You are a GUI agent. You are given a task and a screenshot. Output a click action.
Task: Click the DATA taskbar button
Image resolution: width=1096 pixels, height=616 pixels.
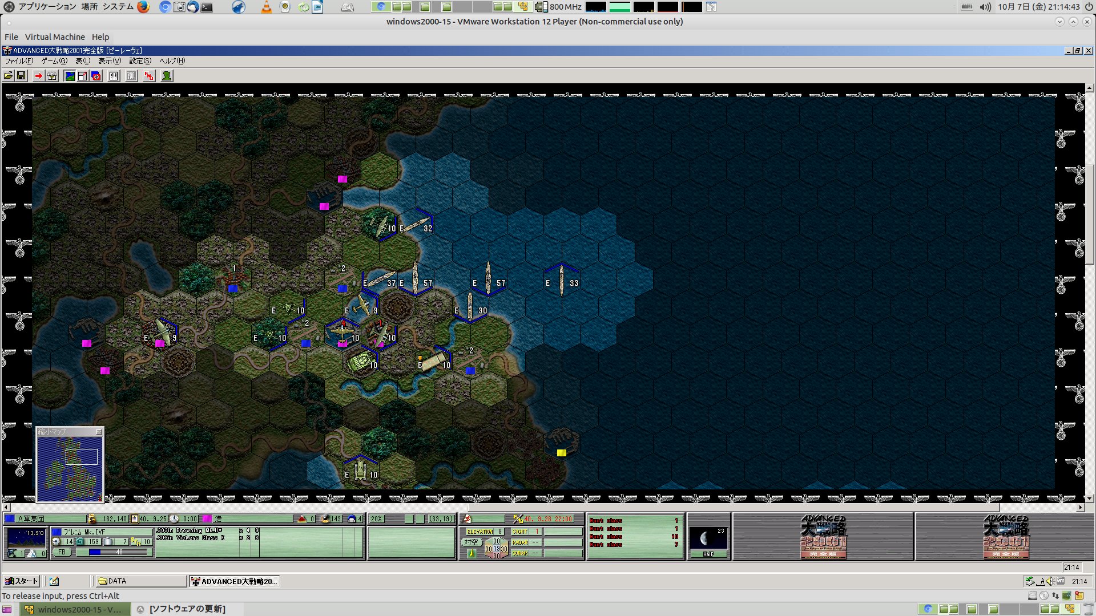click(141, 581)
